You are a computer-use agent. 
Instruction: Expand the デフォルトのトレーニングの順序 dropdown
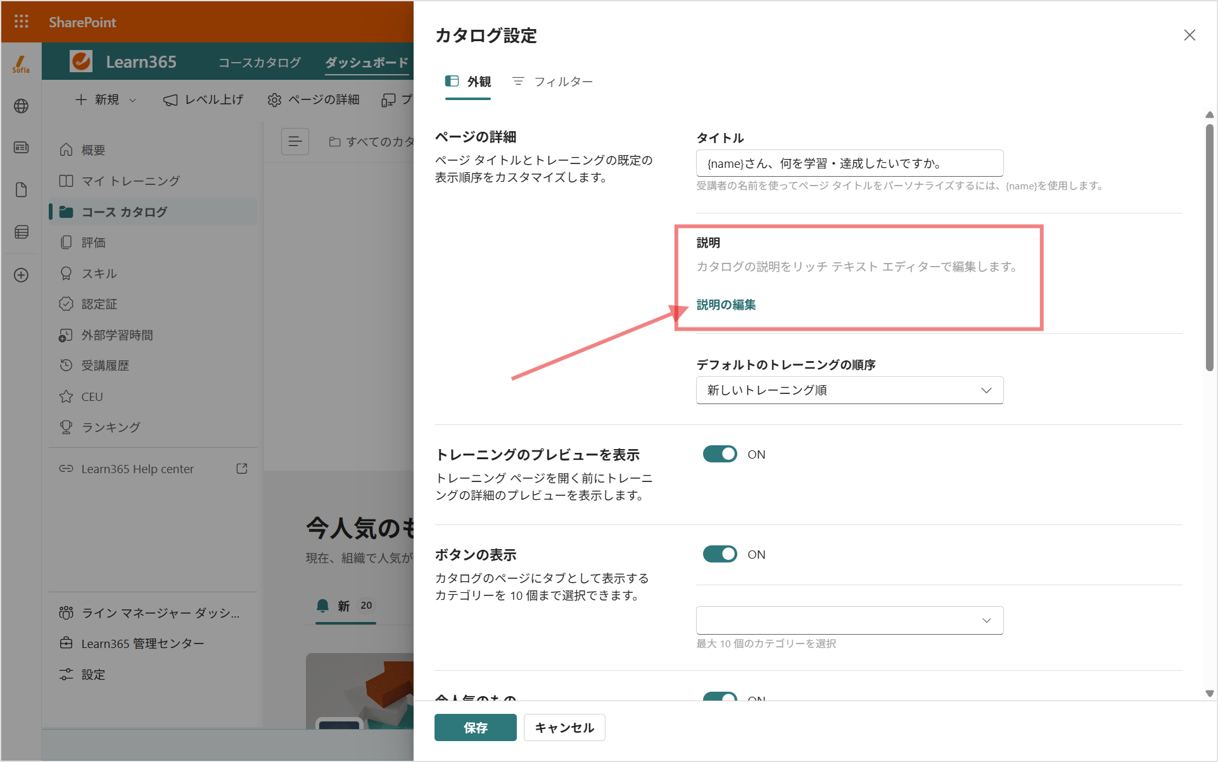point(849,390)
